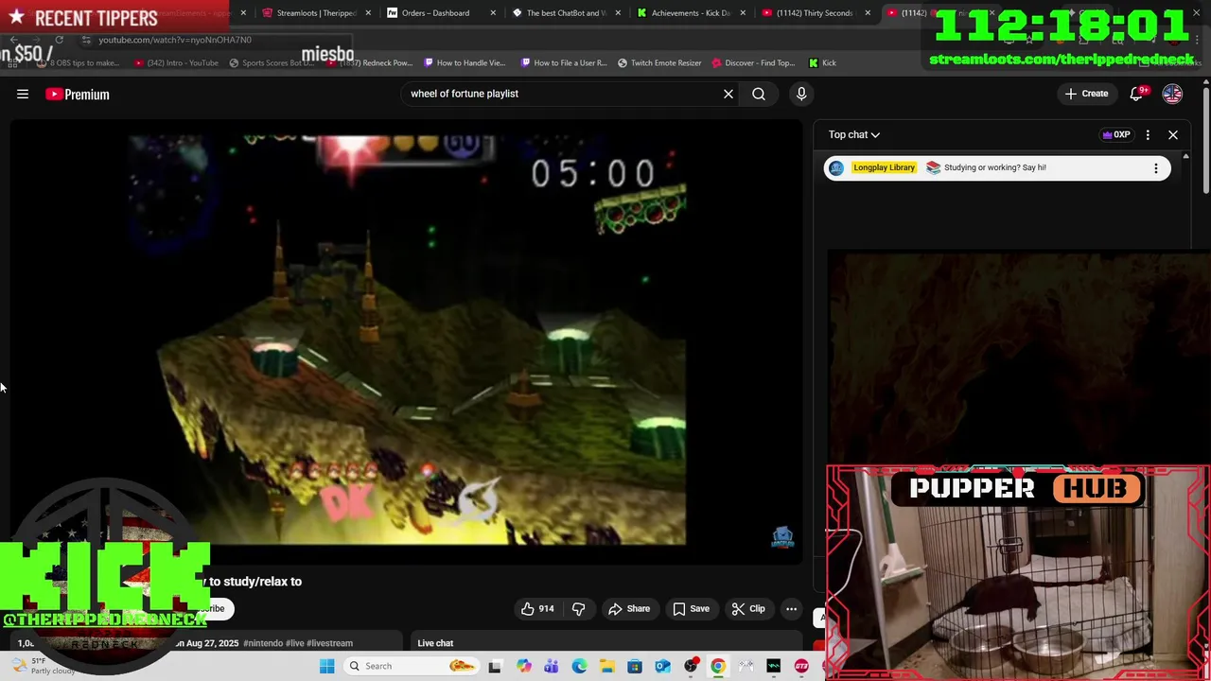Open Microsoft Teams from the taskbar
This screenshot has height=681, width=1211.
coord(552,666)
